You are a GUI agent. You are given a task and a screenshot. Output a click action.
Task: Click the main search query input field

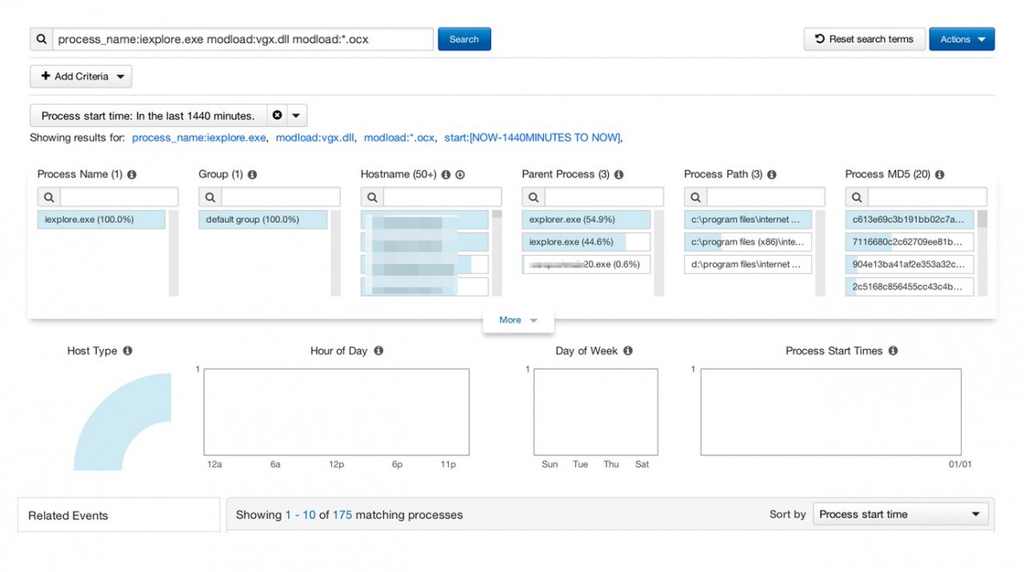click(242, 40)
